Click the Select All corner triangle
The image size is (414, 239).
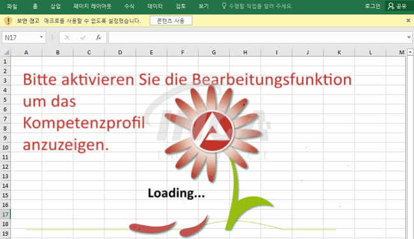6,52
